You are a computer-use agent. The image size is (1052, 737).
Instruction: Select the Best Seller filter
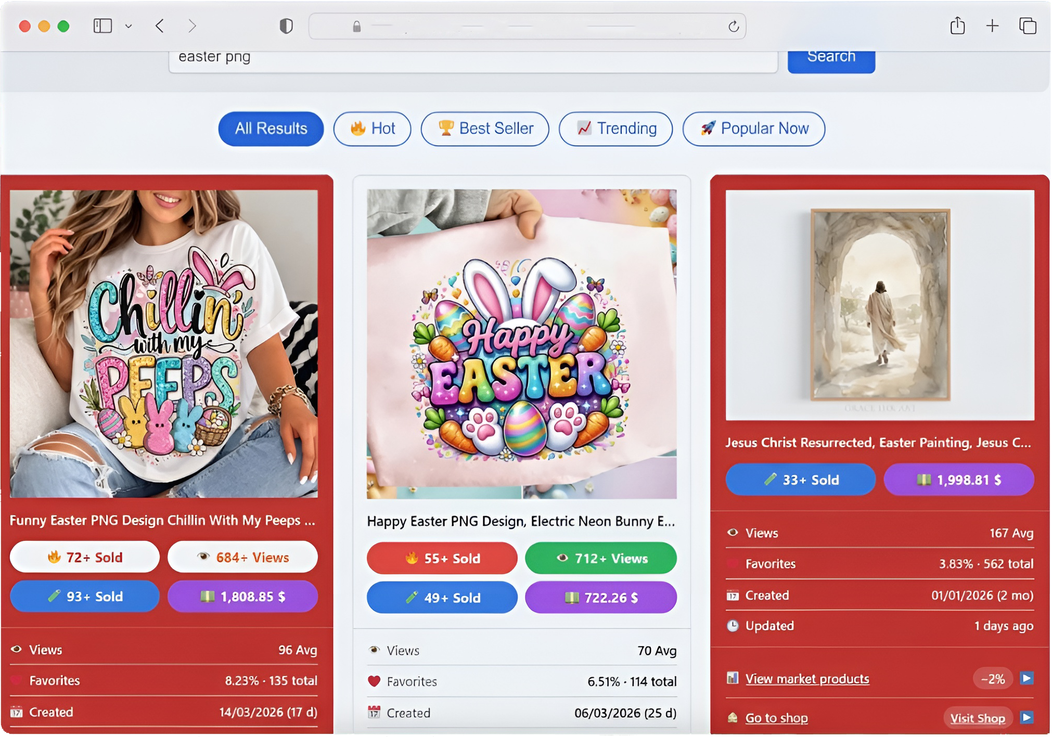[485, 128]
